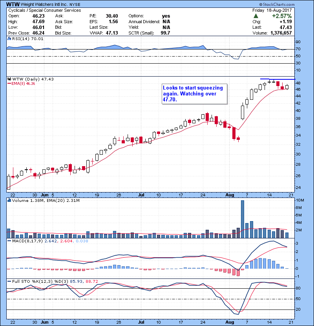Click the candlestick icon beside WTW (Daily)

pos(9,79)
